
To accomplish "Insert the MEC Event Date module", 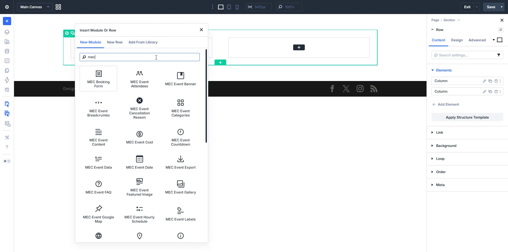I will tap(139, 162).
